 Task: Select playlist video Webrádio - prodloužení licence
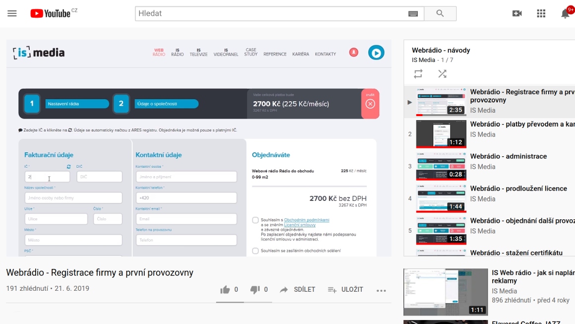(518, 189)
